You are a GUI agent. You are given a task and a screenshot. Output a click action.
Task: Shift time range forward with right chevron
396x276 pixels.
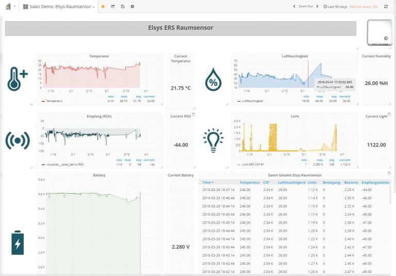317,6
